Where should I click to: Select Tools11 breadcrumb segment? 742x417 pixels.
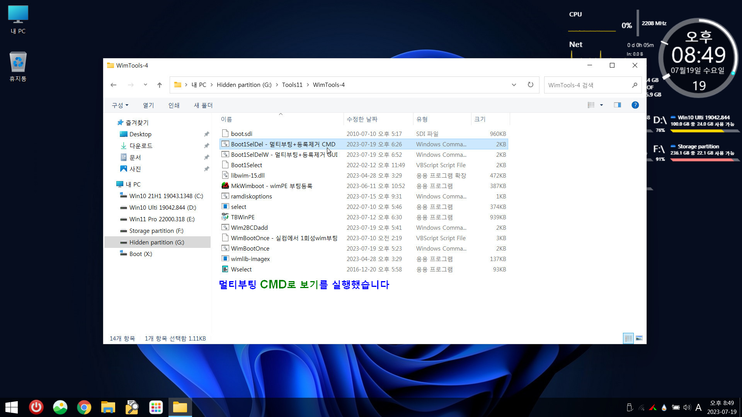coord(292,85)
